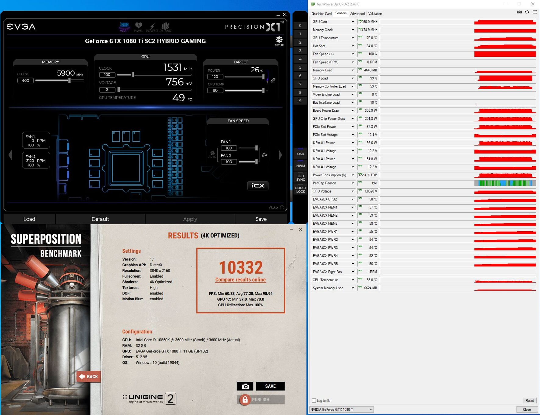Image resolution: width=540 pixels, height=415 pixels.
Task: Enable the Log to file checkbox
Action: pyautogui.click(x=314, y=401)
